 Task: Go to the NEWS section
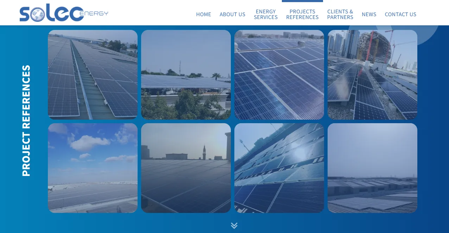click(369, 14)
